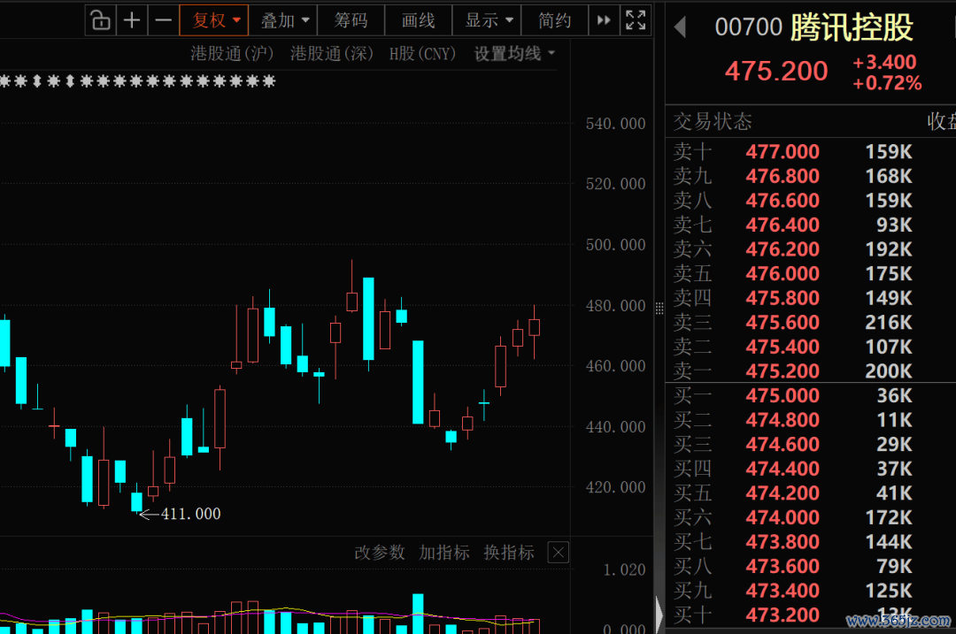Click the 卖五 price 476.000
Image resolution: width=956 pixels, height=634 pixels.
coord(783,273)
